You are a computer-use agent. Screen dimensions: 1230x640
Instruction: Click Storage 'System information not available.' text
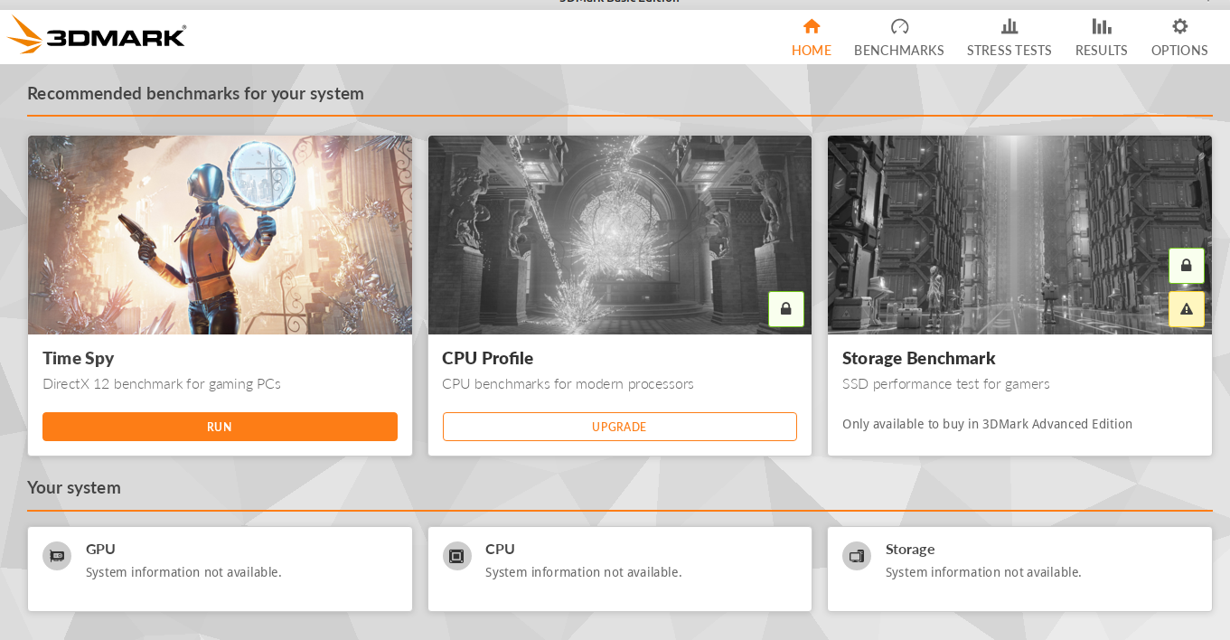pyautogui.click(x=983, y=572)
